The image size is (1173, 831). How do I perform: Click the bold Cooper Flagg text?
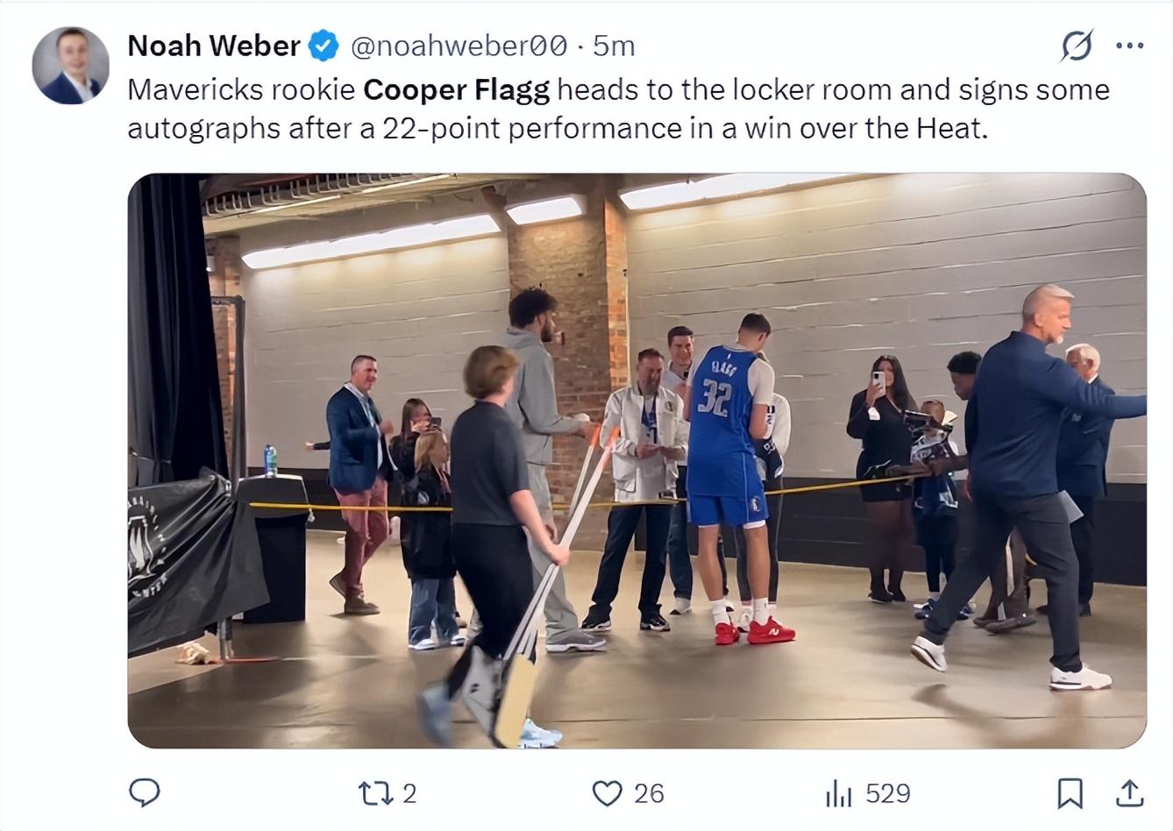coord(456,89)
